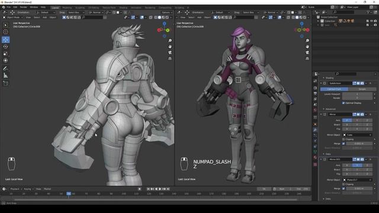
Task: Select the Measure ruler tool
Action: [5, 76]
